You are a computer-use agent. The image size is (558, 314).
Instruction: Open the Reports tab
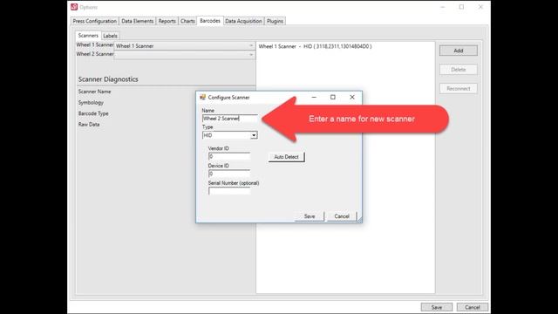[167, 21]
